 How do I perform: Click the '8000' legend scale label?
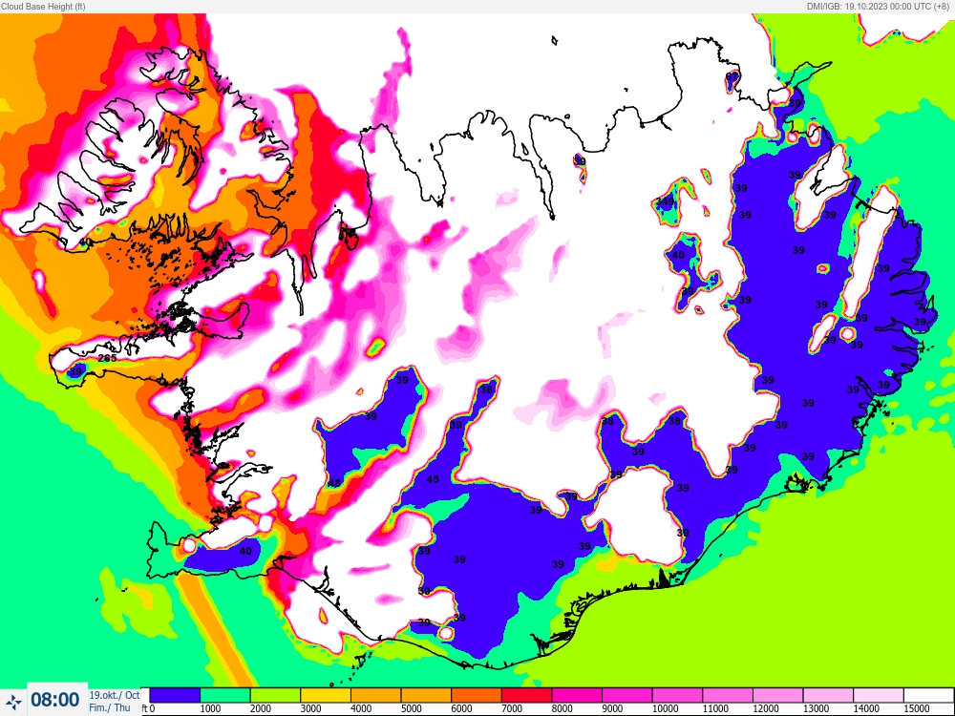[x=562, y=708]
